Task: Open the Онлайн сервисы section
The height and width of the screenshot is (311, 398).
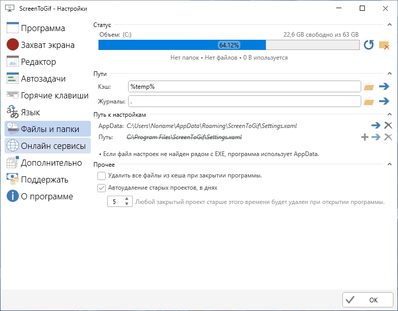Action: point(48,146)
